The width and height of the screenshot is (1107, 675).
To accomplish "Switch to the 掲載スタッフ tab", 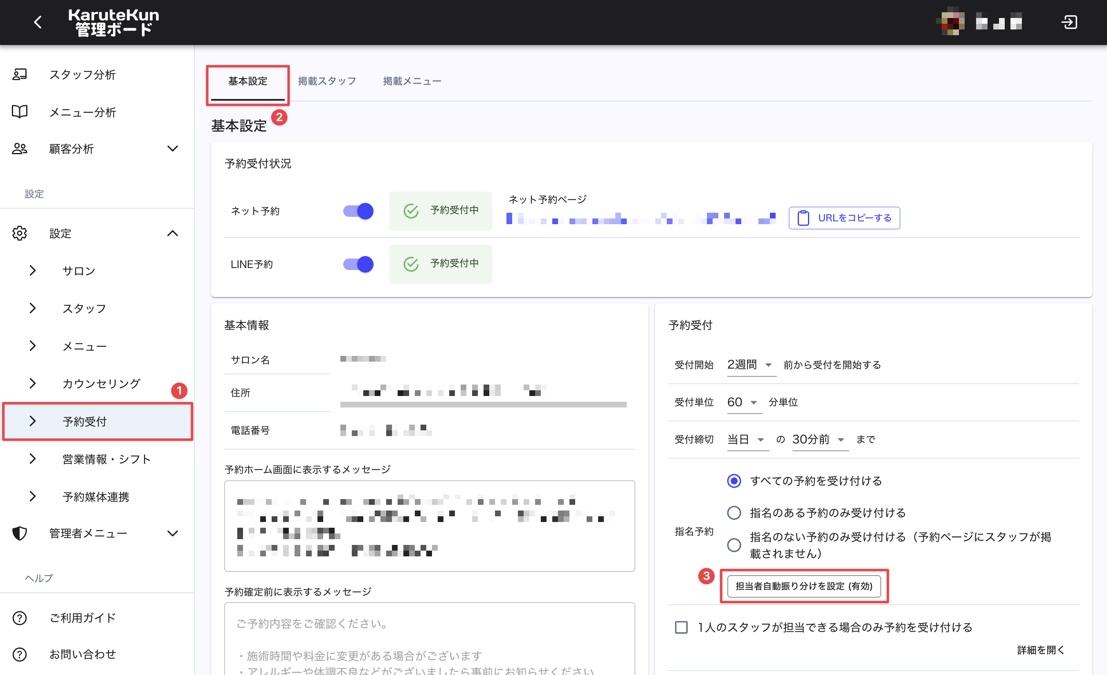I will [x=327, y=81].
